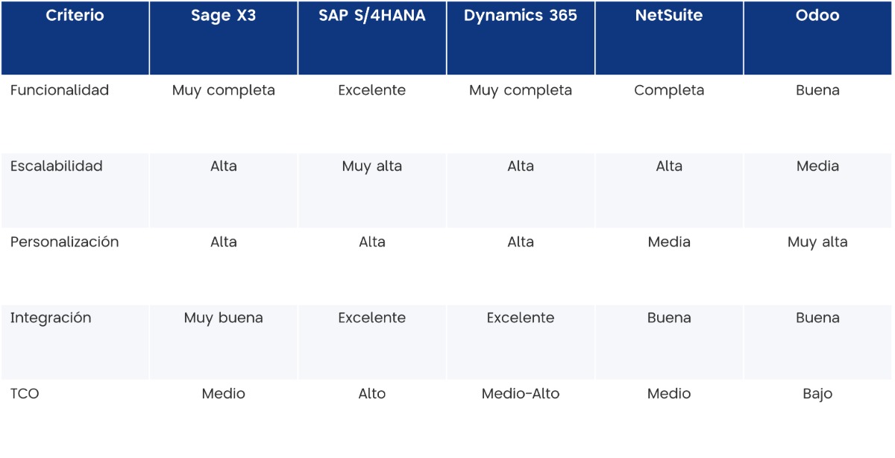
Task: Select the Muy alta Escalabilidad cell
Action: (x=372, y=166)
